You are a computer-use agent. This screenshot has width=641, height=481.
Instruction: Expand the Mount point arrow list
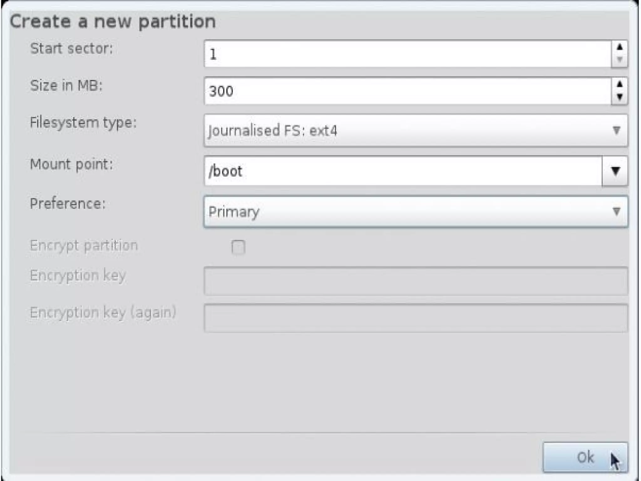[615, 171]
